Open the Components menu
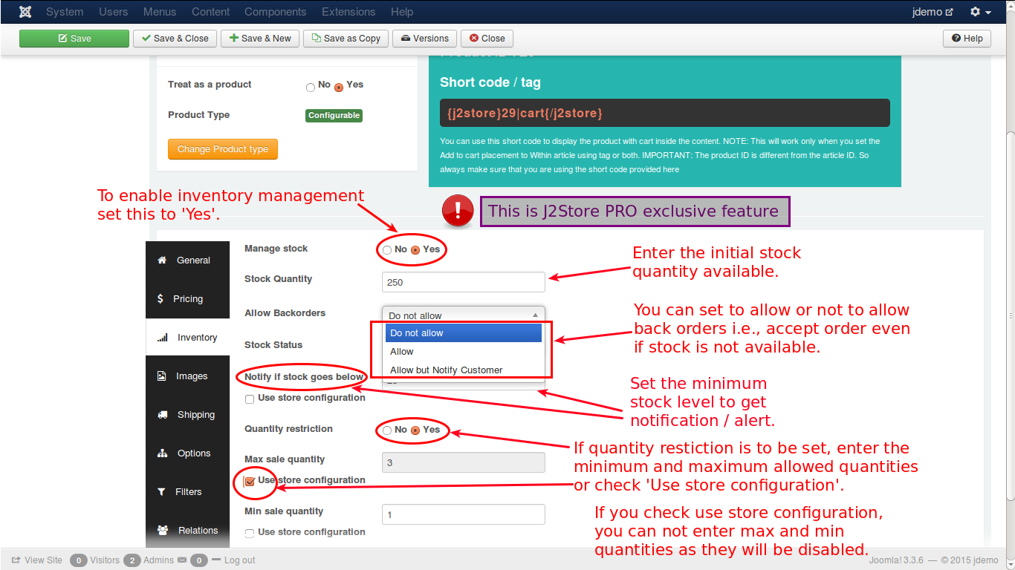The image size is (1015, 570). [x=275, y=12]
